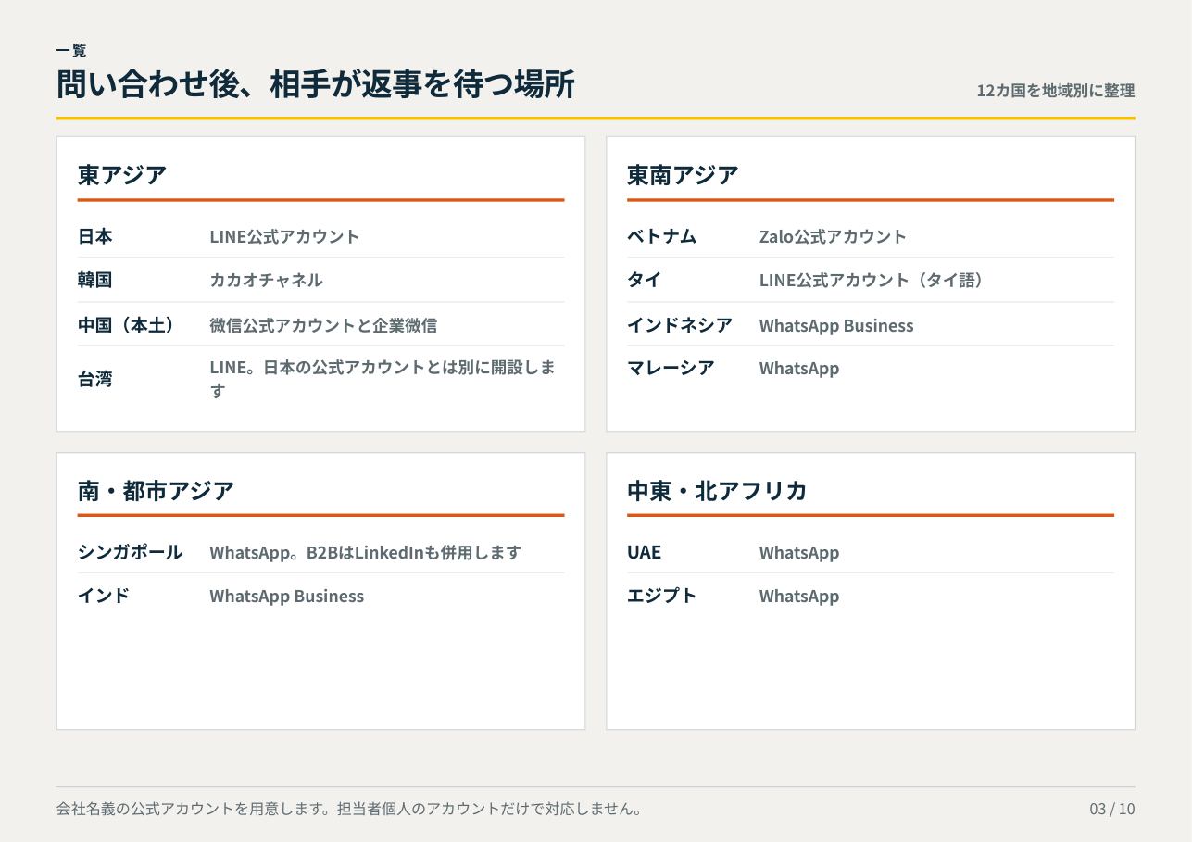The image size is (1192, 842).
Task: Click the カカオチャネル value
Action: (x=266, y=280)
